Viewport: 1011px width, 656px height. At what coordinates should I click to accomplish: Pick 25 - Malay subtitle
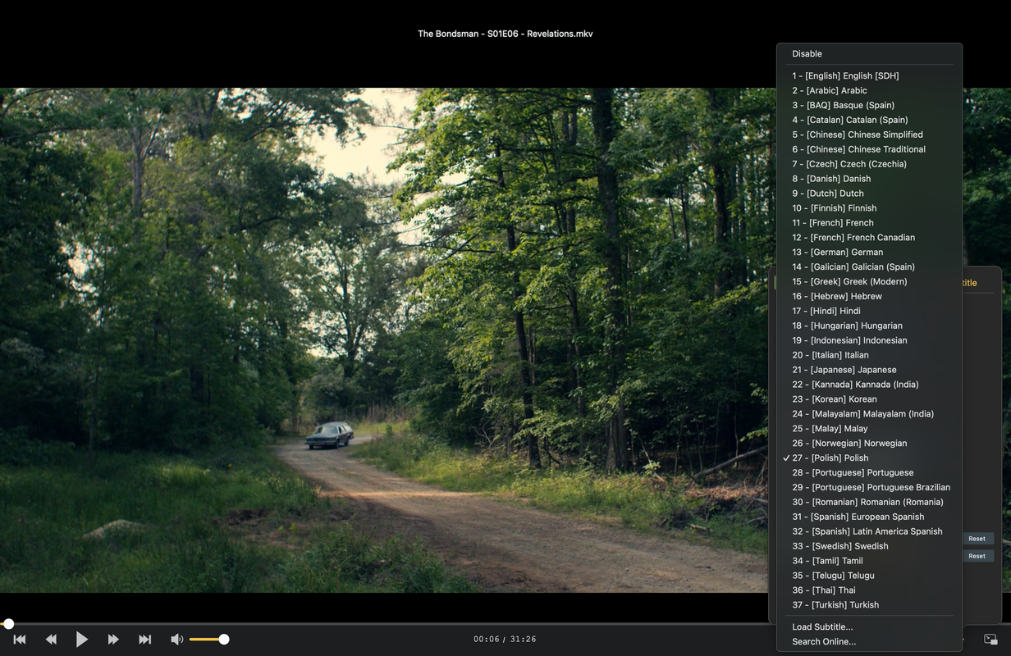coord(869,430)
